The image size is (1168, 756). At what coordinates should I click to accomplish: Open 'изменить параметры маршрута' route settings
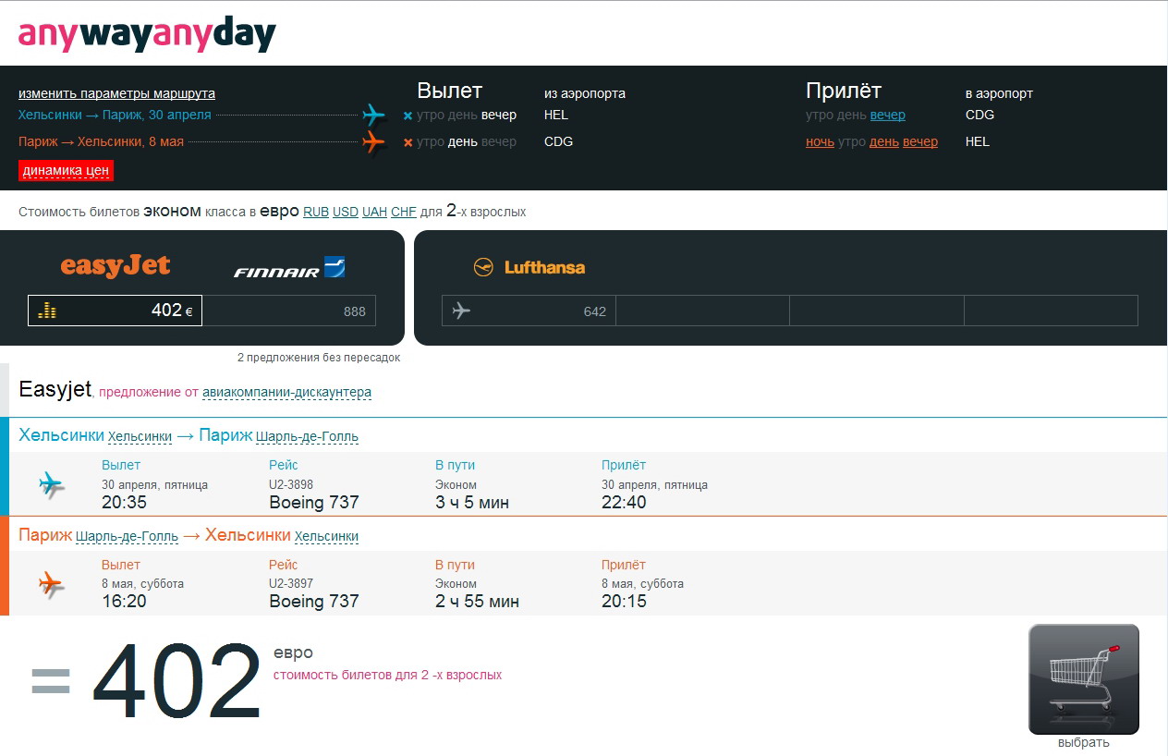(x=116, y=93)
